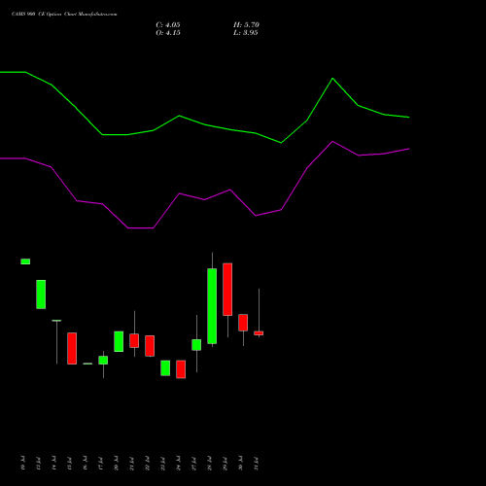Click the low price value L: 3.95
This screenshot has height=486, width=486.
[245, 33]
